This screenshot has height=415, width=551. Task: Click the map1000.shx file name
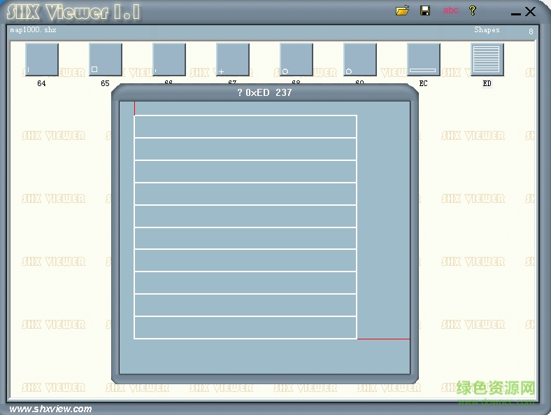[33, 30]
